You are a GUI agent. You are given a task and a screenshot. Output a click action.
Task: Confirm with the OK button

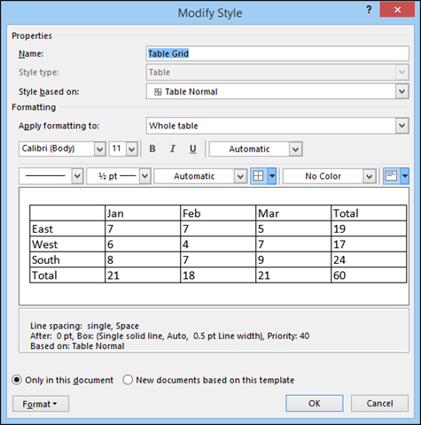tap(315, 403)
